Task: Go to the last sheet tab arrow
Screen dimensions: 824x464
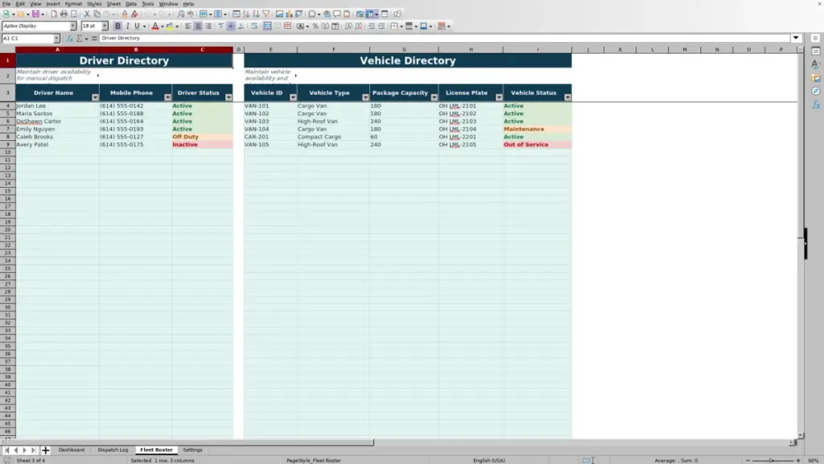Action: pos(33,449)
